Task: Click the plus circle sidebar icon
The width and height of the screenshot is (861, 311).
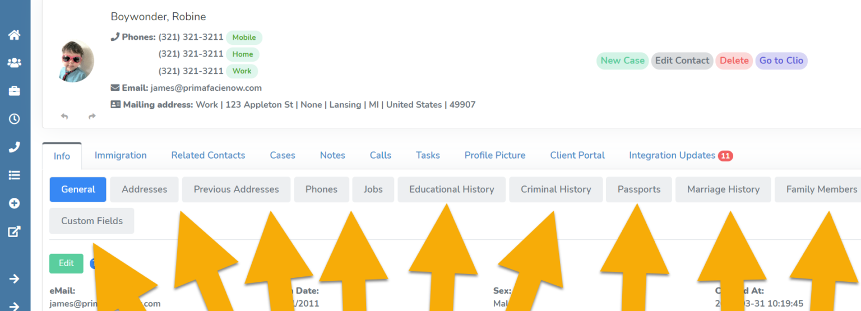Action: (14, 203)
